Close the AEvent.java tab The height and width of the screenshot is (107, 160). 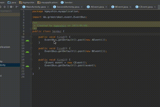tap(107, 6)
